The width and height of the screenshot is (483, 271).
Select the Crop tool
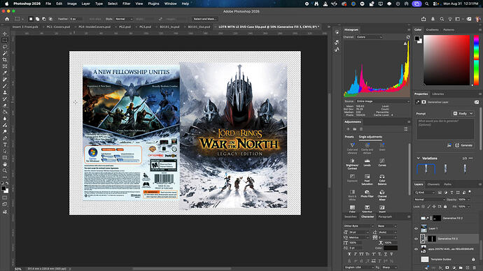pyautogui.click(x=5, y=59)
